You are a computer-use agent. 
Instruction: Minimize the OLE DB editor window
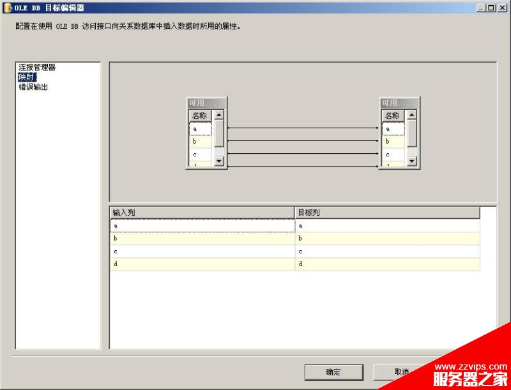coord(481,8)
